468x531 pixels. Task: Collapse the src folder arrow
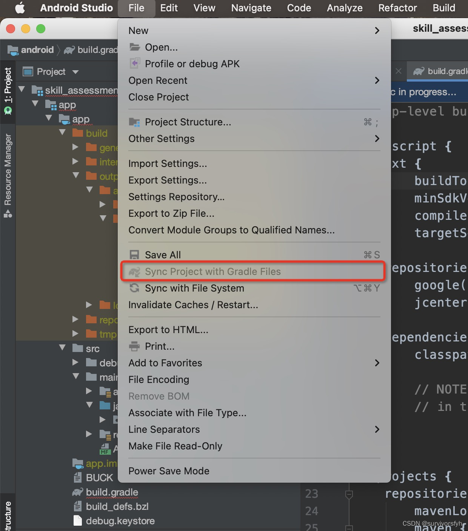(63, 348)
